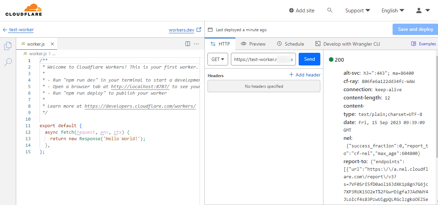Viewport: 438px width, 205px height.
Task: Open the search magnifier in top bar
Action: (330, 10)
